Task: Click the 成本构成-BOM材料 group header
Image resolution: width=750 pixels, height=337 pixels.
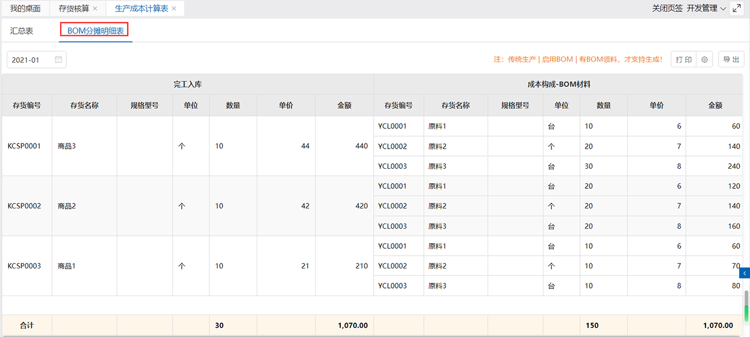Action: tap(558, 84)
